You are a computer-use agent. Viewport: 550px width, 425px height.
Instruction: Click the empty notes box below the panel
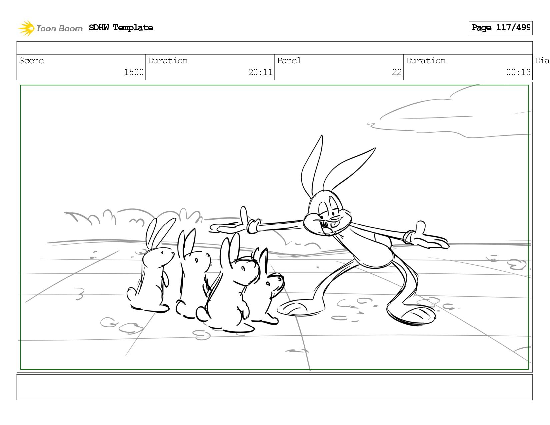point(275,387)
